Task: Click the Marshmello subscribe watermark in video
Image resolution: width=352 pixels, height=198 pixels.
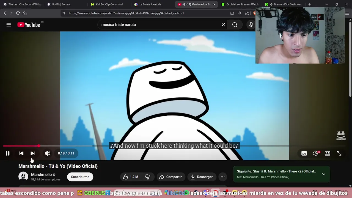Action: pyautogui.click(x=341, y=136)
